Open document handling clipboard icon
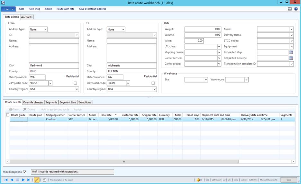This screenshot has height=184, width=301. (44, 180)
